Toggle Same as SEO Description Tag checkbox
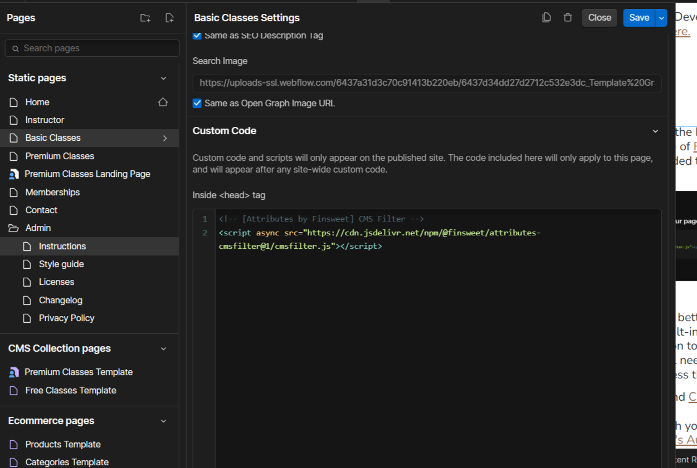This screenshot has width=697, height=468. click(197, 36)
